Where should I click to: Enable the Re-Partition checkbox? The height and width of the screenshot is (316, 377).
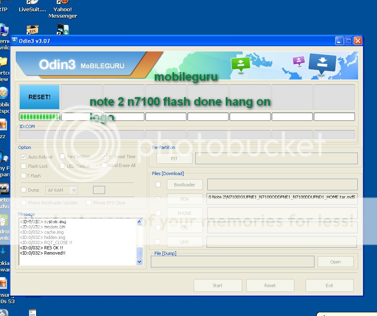(62, 157)
